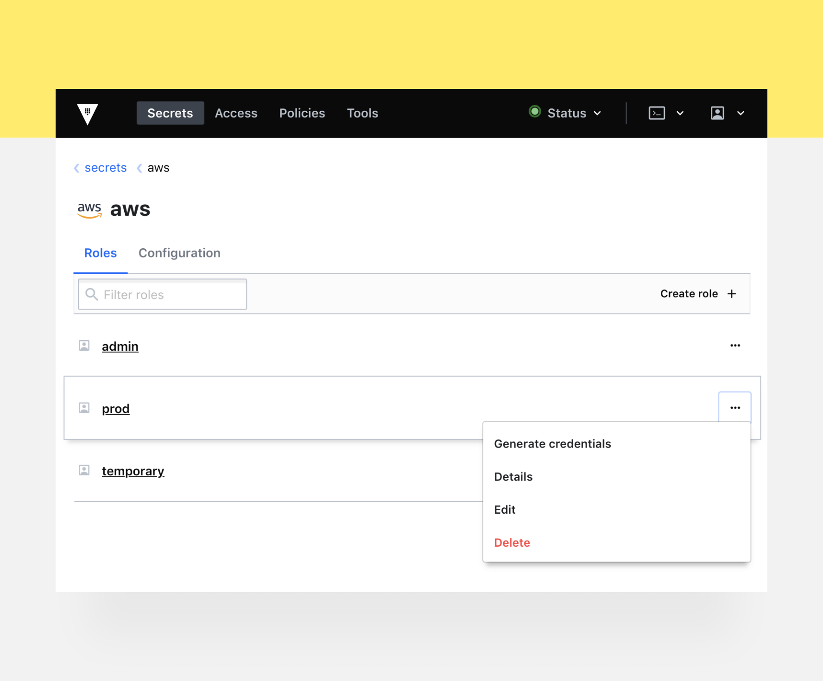The image size is (823, 681).
Task: Click the Vault logo icon
Action: click(88, 113)
